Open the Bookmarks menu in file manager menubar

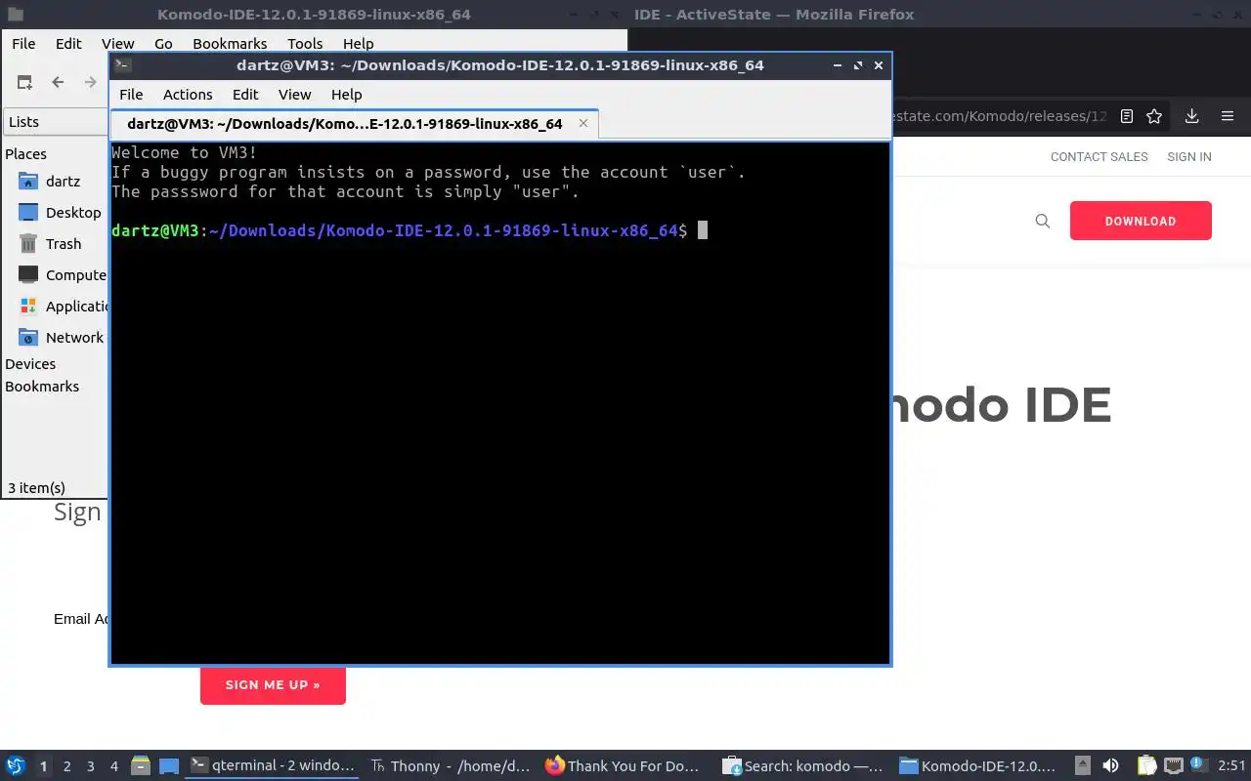(x=230, y=44)
